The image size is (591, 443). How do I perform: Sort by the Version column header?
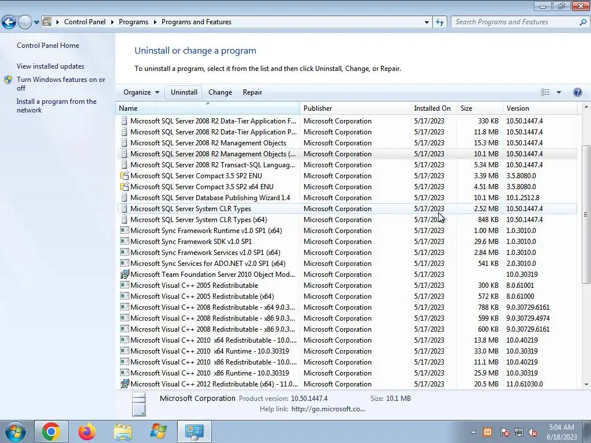tap(540, 108)
